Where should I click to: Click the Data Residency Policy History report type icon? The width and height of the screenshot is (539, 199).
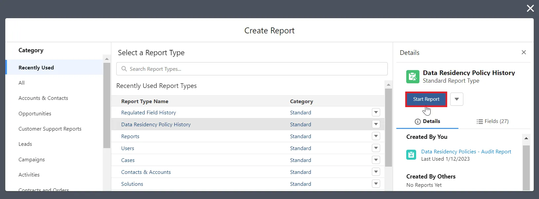[413, 77]
